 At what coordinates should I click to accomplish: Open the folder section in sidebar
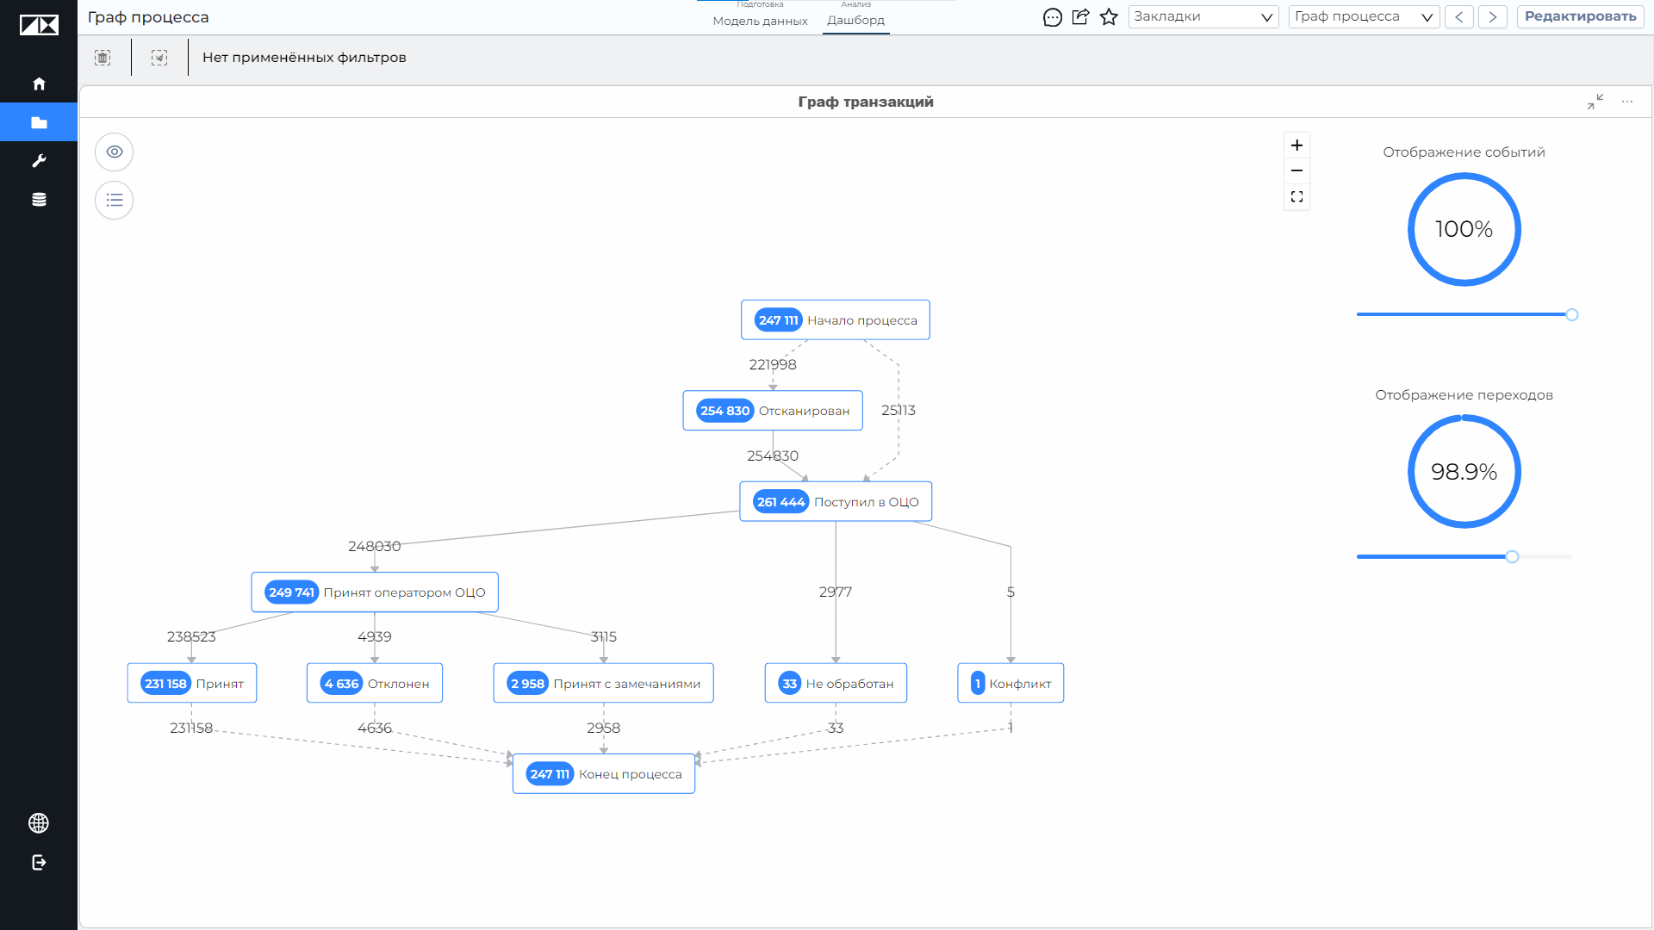39,122
